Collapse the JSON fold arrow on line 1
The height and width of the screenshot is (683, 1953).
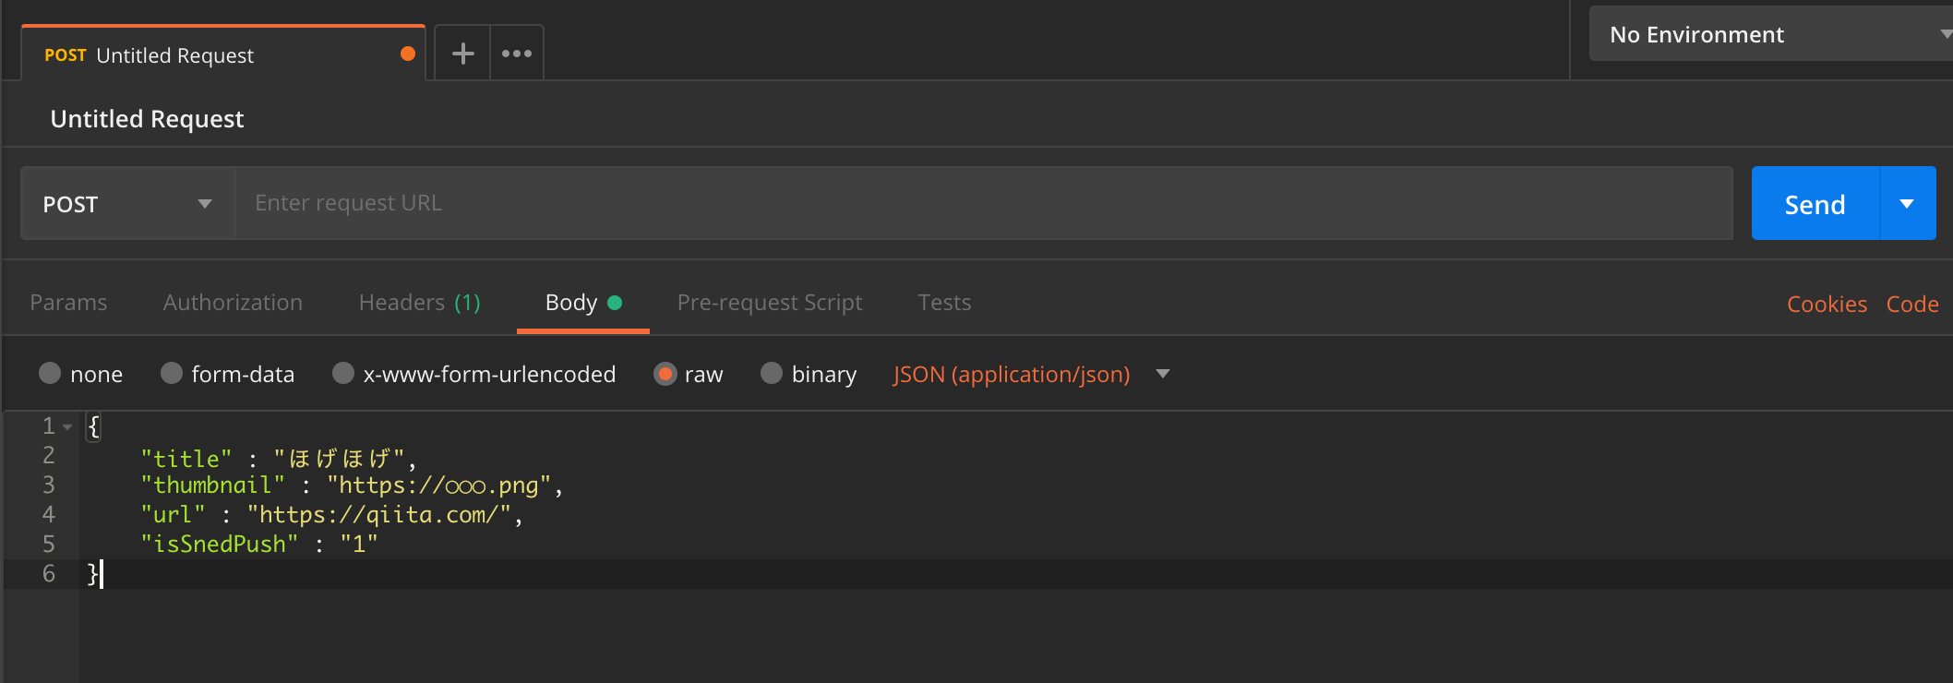tap(67, 427)
